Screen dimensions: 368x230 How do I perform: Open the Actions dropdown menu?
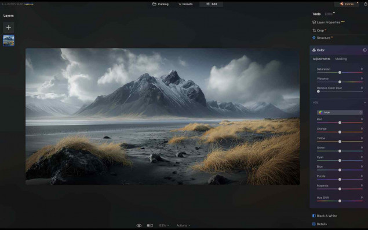coord(183,225)
